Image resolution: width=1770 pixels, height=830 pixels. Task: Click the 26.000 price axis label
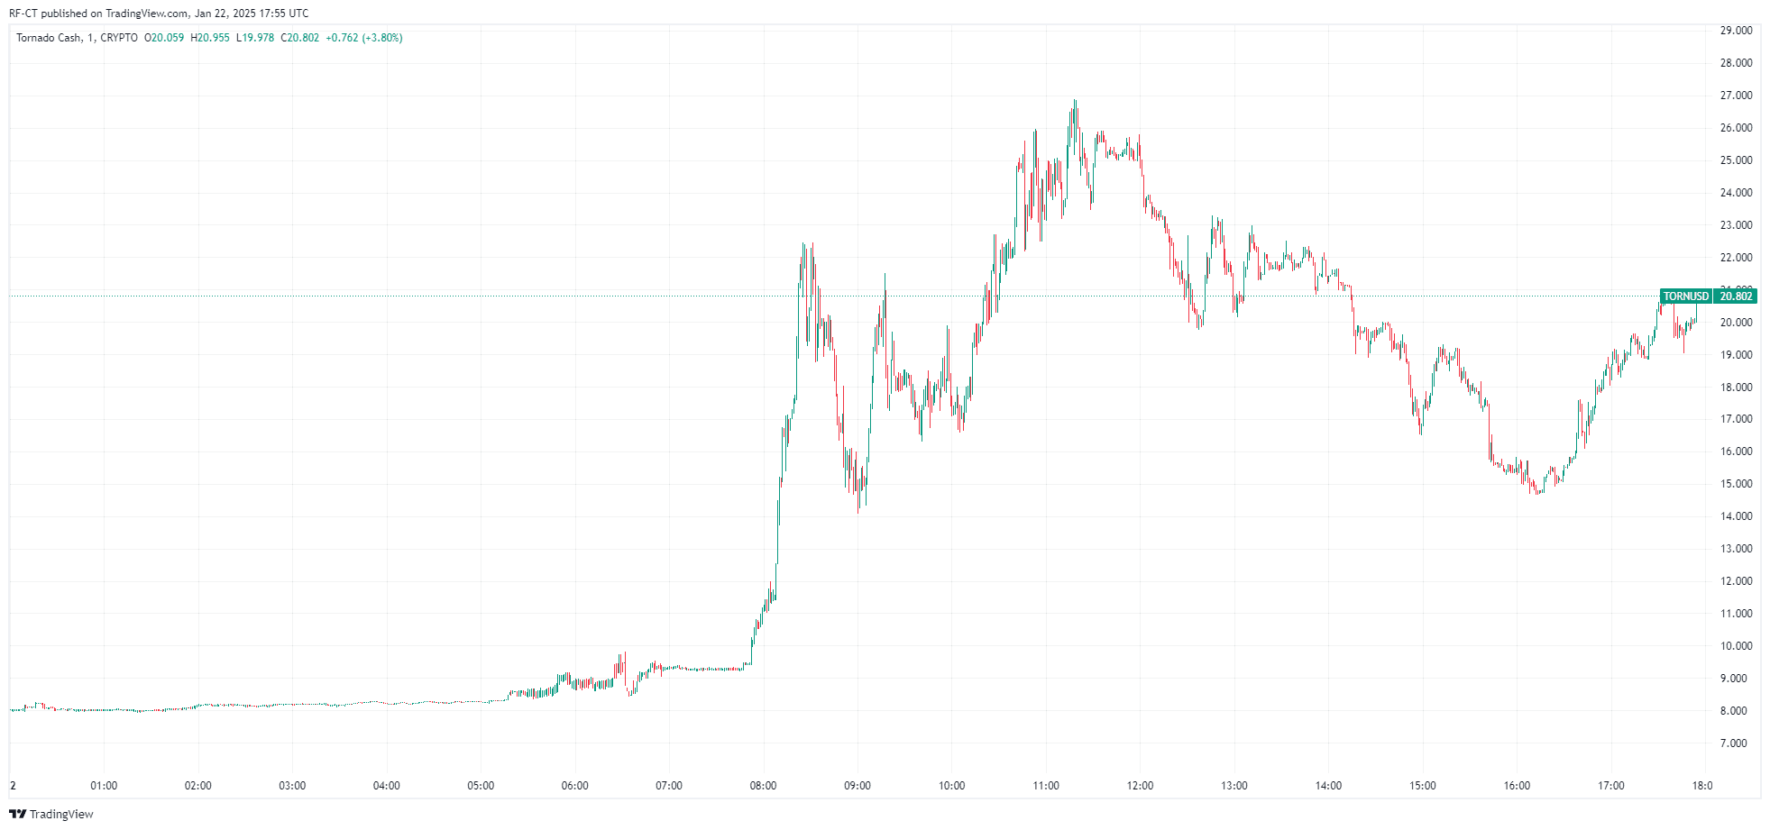click(x=1736, y=128)
